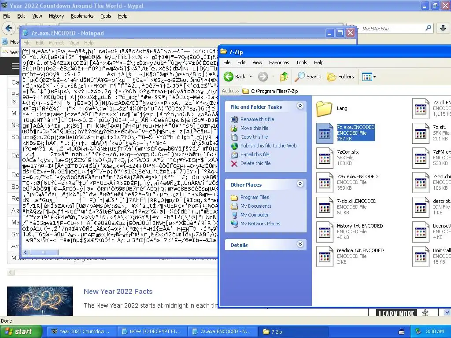
Task: Switch to Year 2022 Countdown taskbar button
Action: 81,331
